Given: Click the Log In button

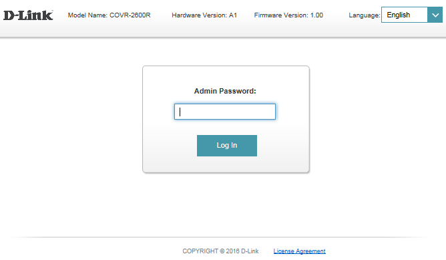Looking at the screenshot, I should click(x=227, y=146).
